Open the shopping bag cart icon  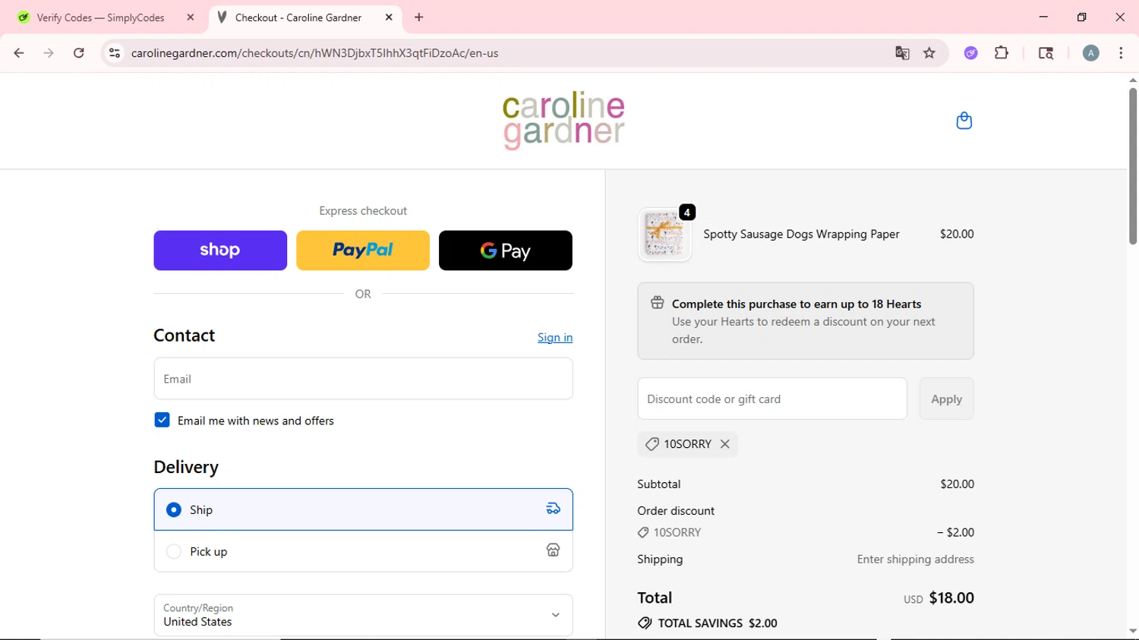pos(964,121)
